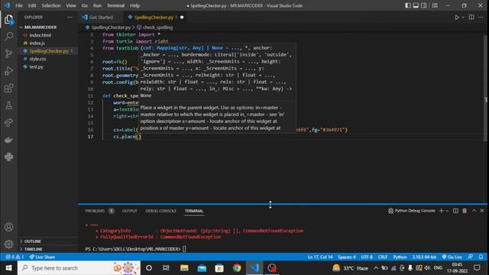489x275 pixels.
Task: Open the new terminal launch profile dropdown
Action: pos(447,211)
